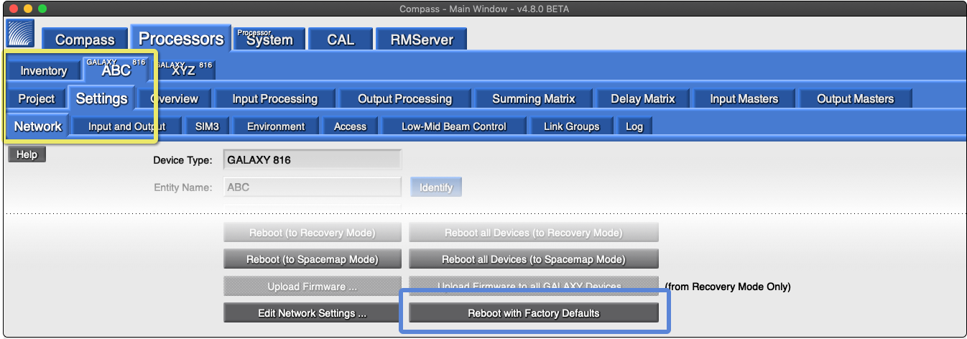
Task: Switch to the Processors tab
Action: (x=181, y=38)
